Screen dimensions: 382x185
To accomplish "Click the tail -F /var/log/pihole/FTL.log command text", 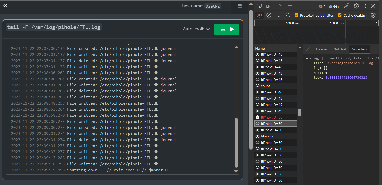I will point(54,27).
